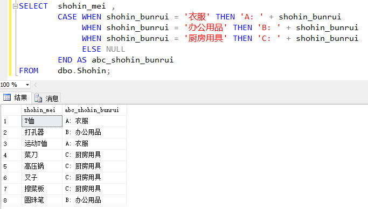The width and height of the screenshot is (368, 209).
Task: Collapse the SELECT statement outline block
Action: coord(15,6)
